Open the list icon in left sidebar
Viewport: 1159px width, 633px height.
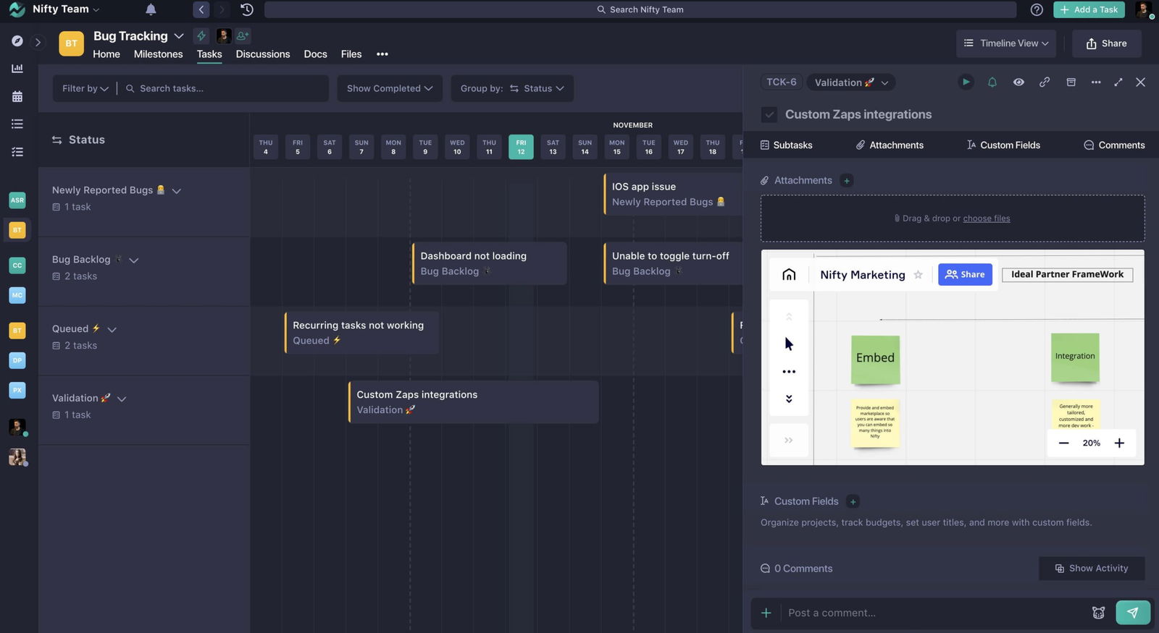(17, 124)
